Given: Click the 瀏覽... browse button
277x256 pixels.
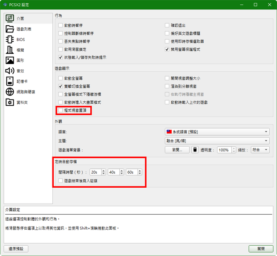Looking at the screenshot, I should 177,150.
